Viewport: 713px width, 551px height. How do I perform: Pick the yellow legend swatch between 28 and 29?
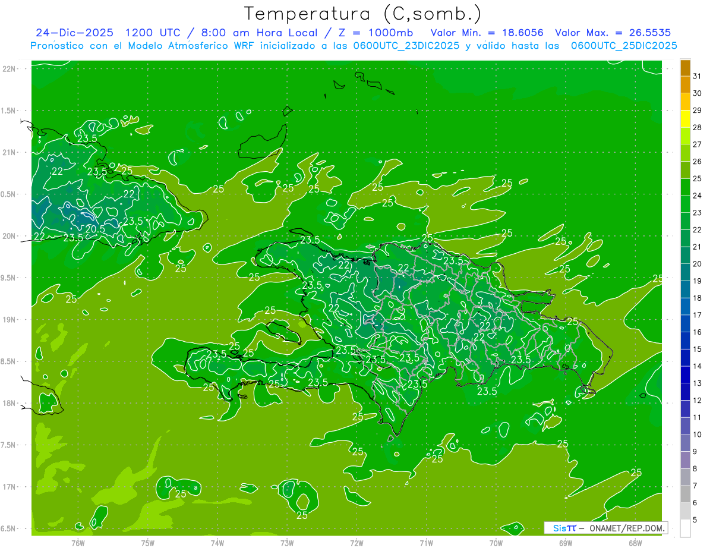685,119
